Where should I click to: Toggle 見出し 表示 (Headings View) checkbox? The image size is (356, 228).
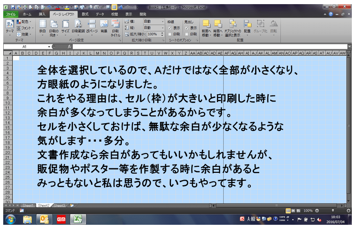tap(187, 28)
